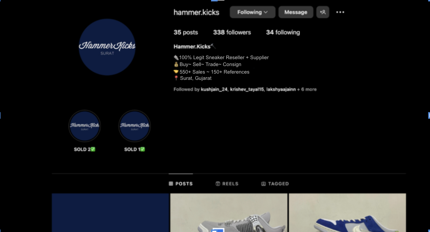Open the Following dropdown button

pos(253,12)
